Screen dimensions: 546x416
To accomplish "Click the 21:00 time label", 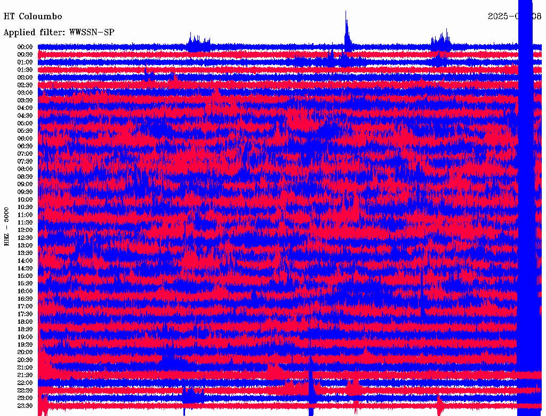I will [x=25, y=368].
